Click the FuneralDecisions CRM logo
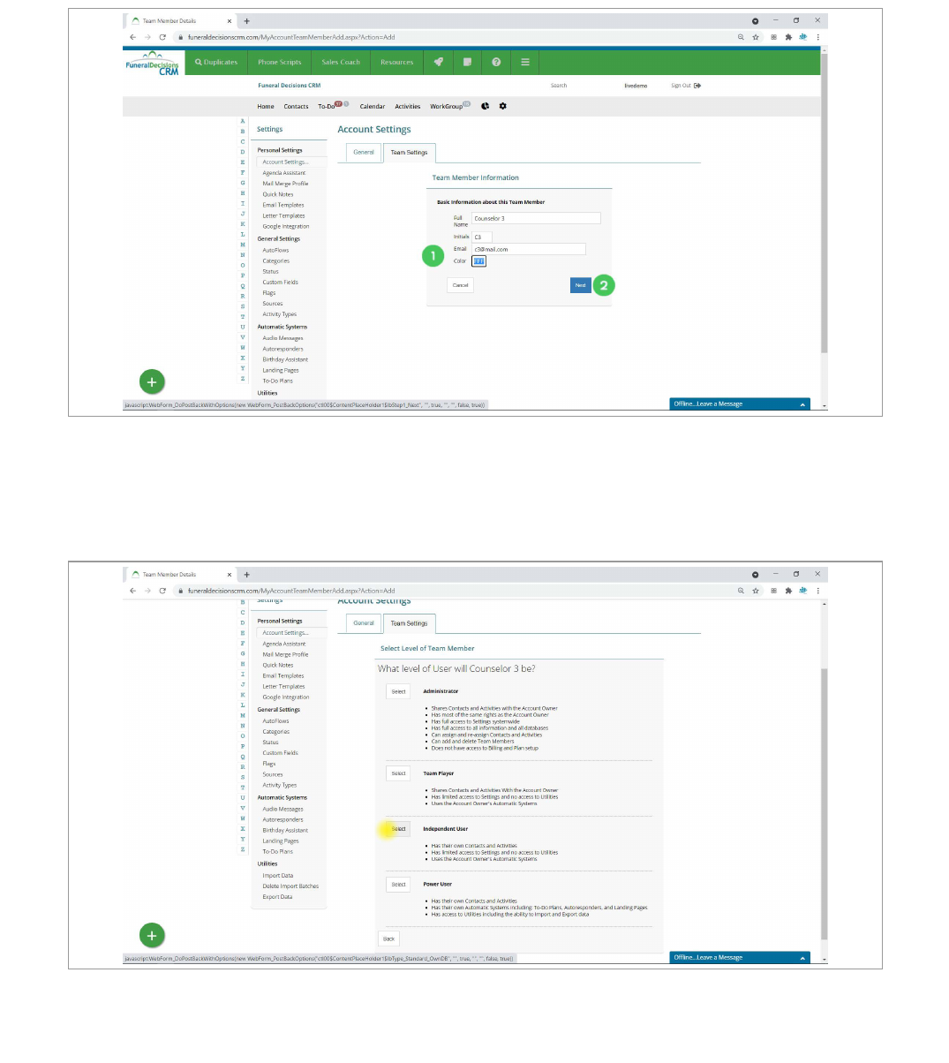The image size is (949, 1063). 153,64
